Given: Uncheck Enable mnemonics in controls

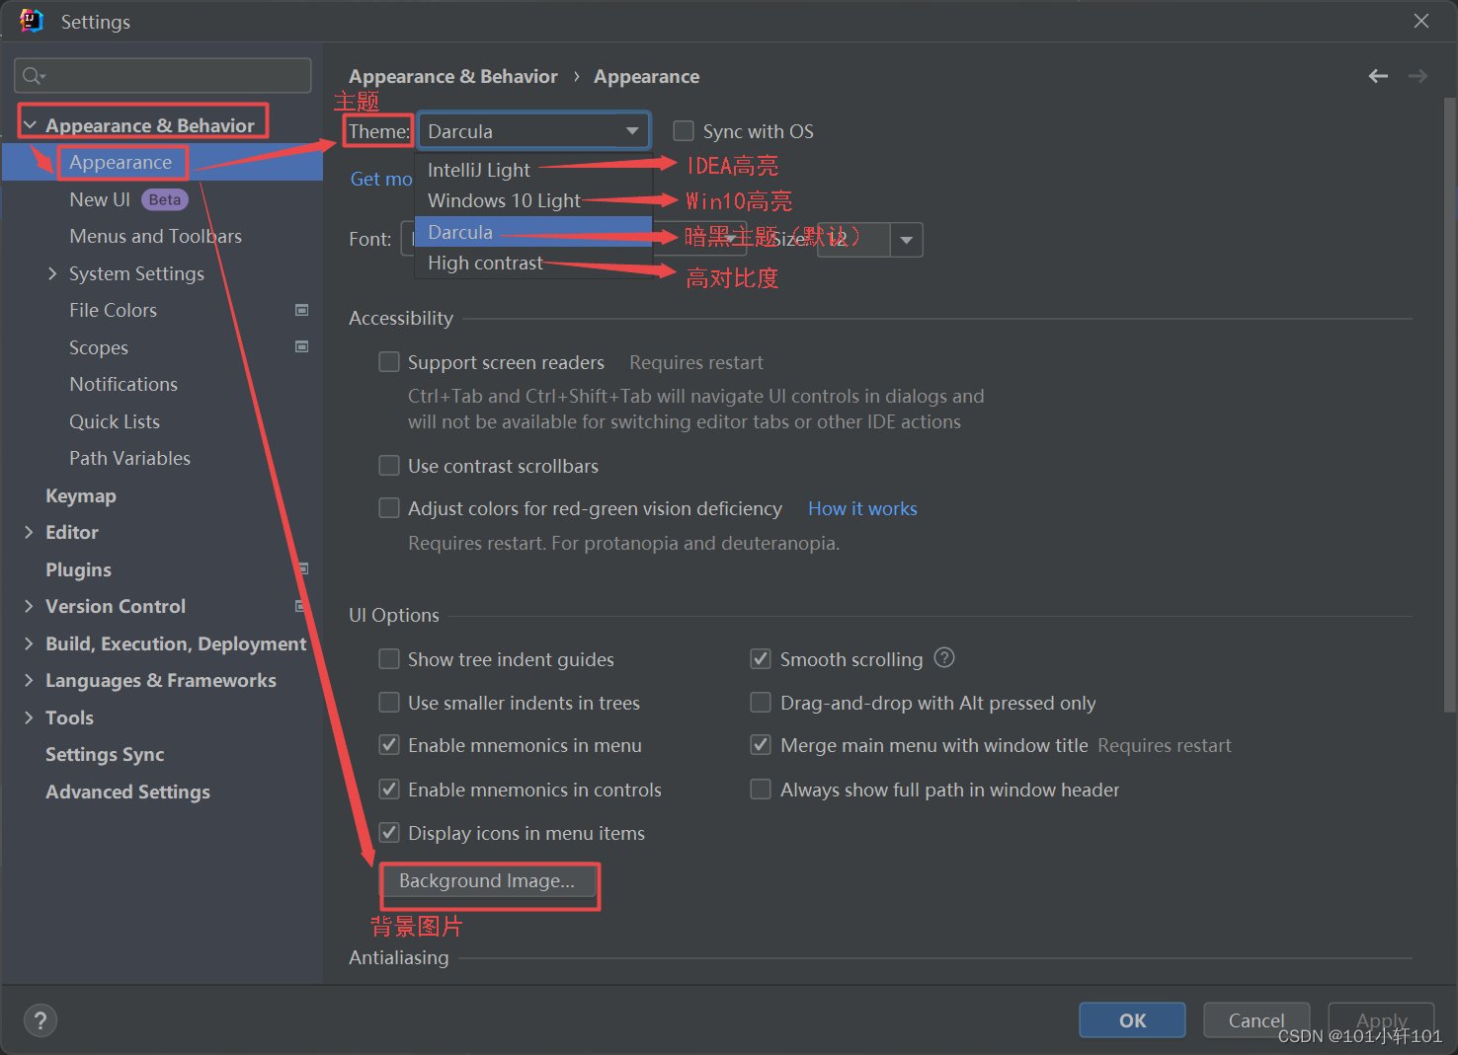Looking at the screenshot, I should tap(389, 790).
